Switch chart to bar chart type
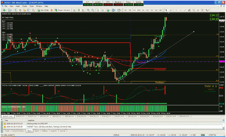This screenshot has width=226, height=137. point(74,10)
